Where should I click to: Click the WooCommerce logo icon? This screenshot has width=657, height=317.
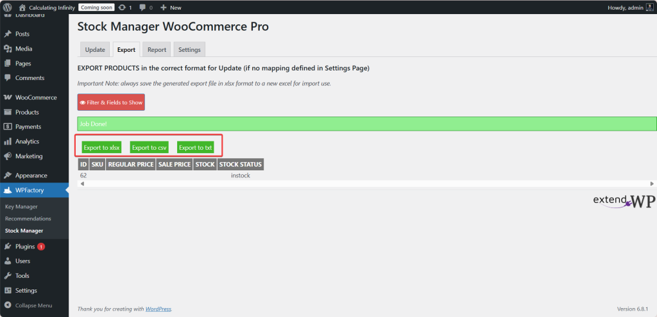point(8,97)
